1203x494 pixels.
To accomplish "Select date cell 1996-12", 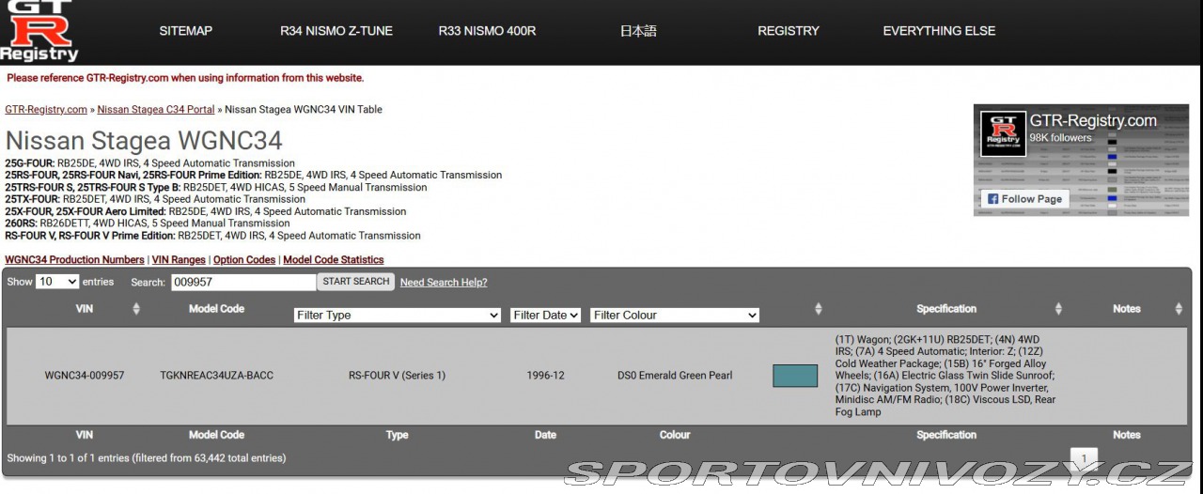I will (546, 376).
